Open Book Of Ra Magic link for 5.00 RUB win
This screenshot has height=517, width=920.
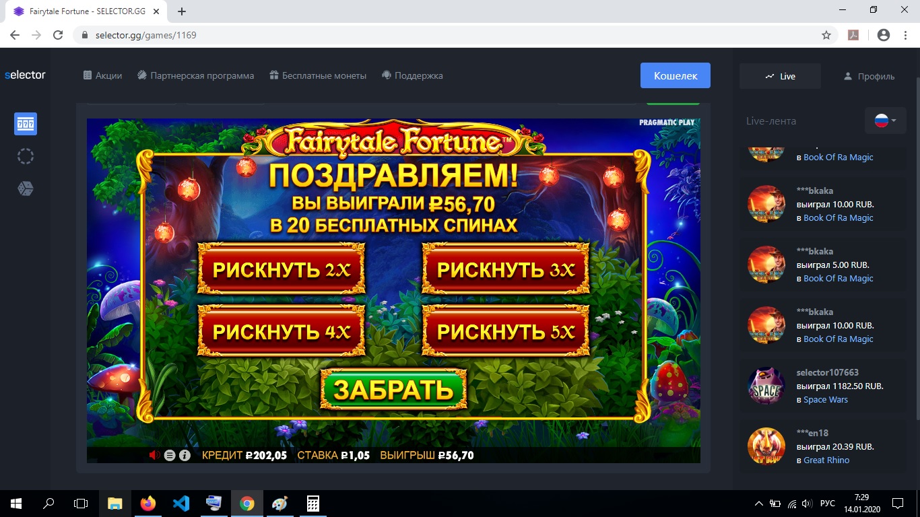(x=839, y=279)
